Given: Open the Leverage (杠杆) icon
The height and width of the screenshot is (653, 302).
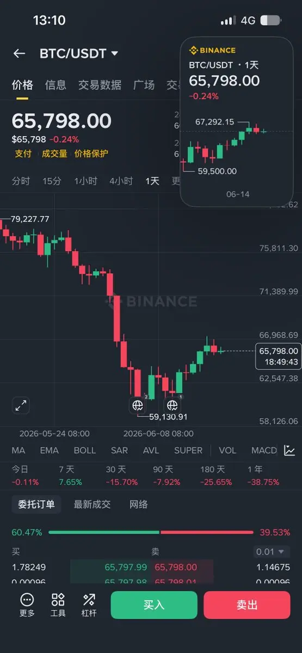Looking at the screenshot, I should pos(89,605).
